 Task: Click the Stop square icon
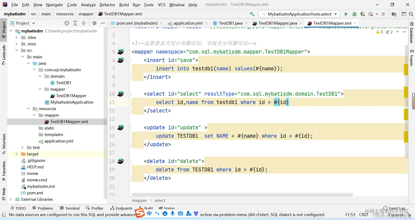click(383, 14)
